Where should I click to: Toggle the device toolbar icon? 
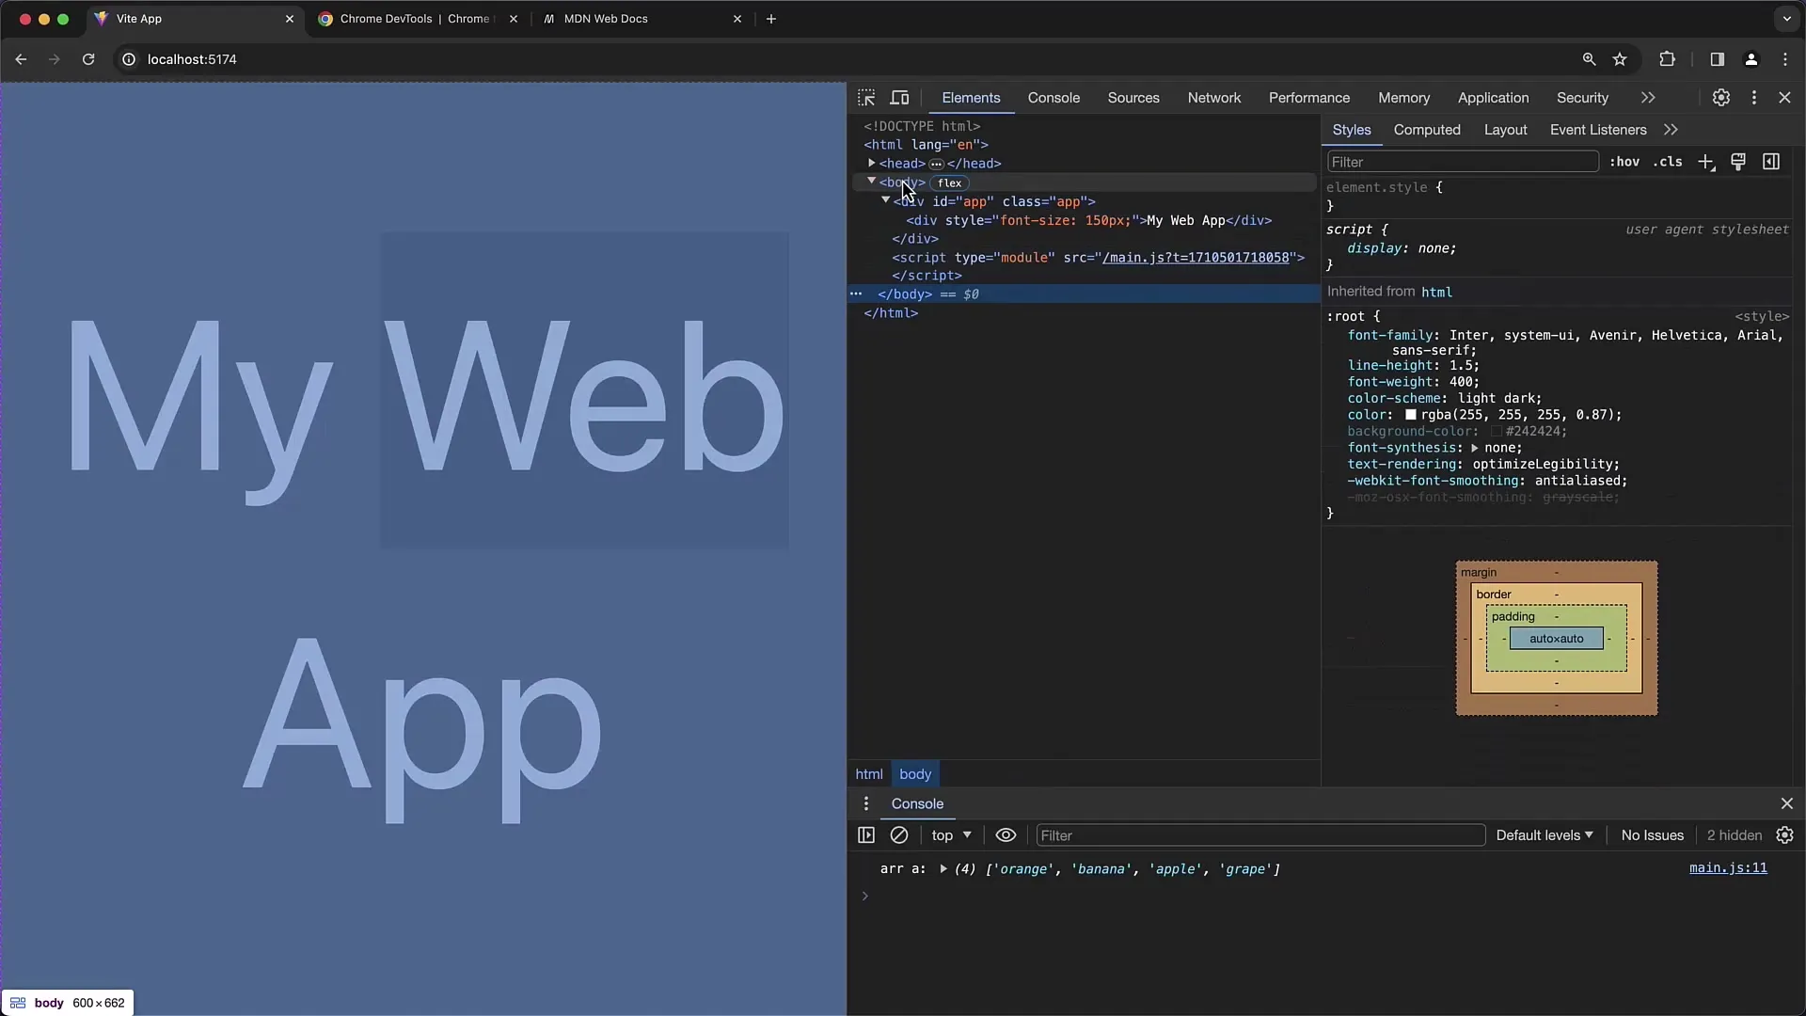click(900, 98)
